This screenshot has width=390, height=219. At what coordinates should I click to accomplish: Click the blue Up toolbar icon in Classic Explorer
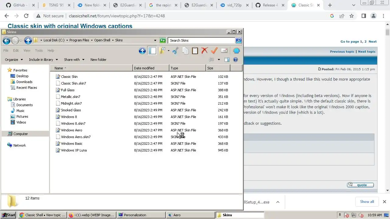(142, 51)
